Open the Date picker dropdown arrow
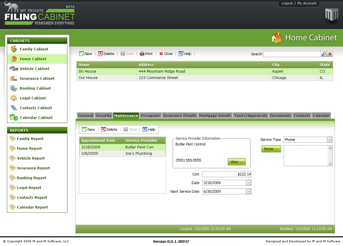The width and height of the screenshot is (343, 246). [x=248, y=183]
